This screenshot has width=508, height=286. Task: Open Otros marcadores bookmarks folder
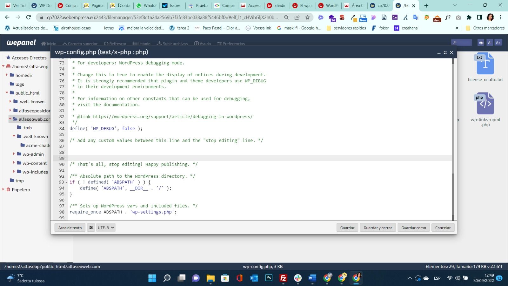coord(485,28)
